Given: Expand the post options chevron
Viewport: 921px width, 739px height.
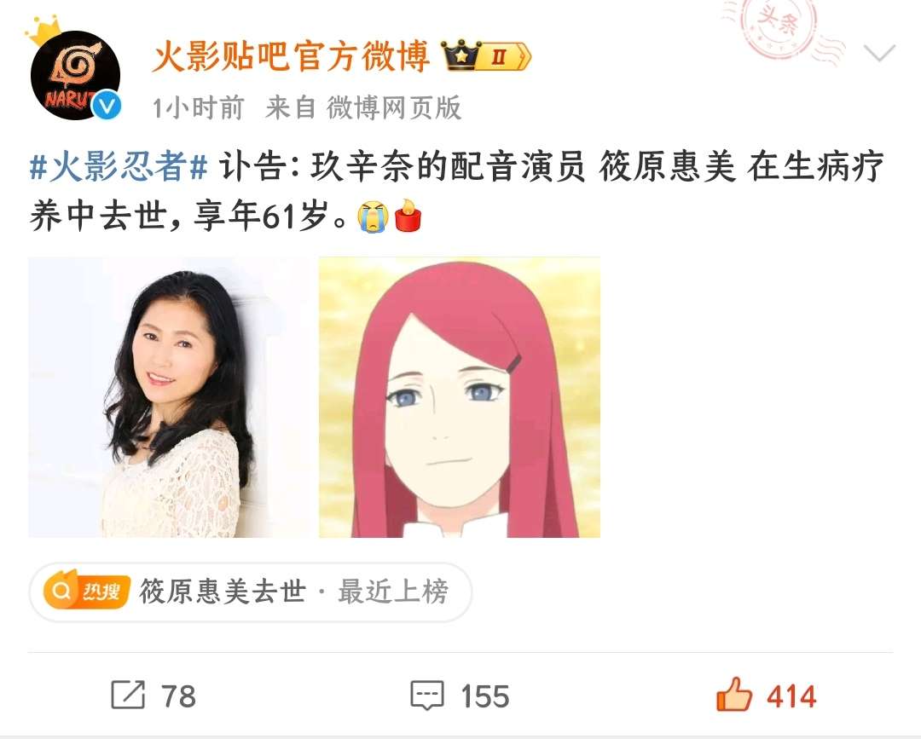Looking at the screenshot, I should [879, 53].
